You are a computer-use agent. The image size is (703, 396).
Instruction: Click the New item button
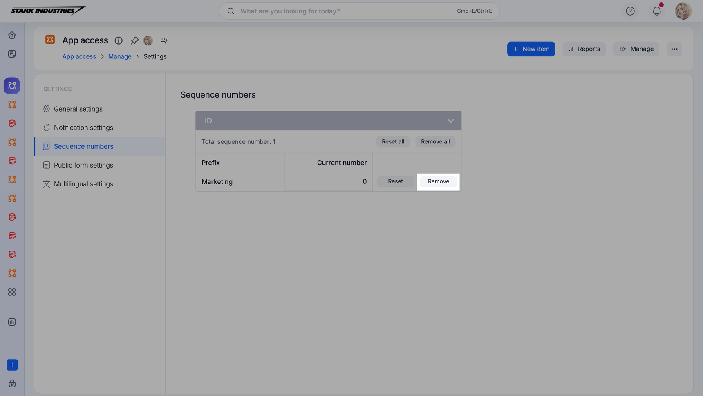(531, 49)
